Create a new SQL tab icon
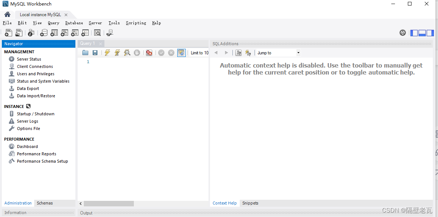The height and width of the screenshot is (217, 438). tap(9, 33)
